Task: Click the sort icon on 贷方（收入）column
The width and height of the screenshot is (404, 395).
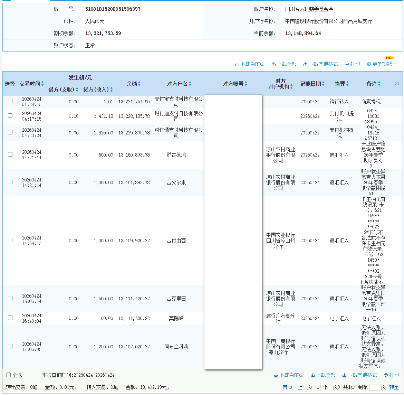Action: click(x=112, y=90)
